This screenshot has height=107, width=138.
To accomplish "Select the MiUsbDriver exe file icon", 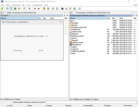I will pyautogui.click(x=71, y=45).
